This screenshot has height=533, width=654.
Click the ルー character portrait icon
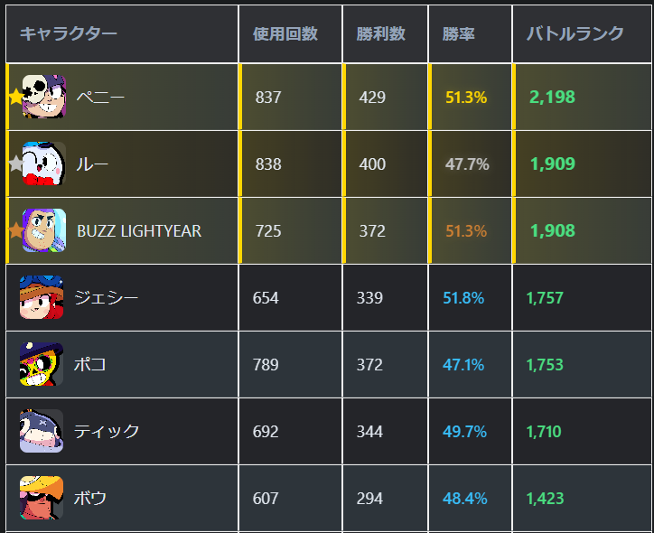44,164
